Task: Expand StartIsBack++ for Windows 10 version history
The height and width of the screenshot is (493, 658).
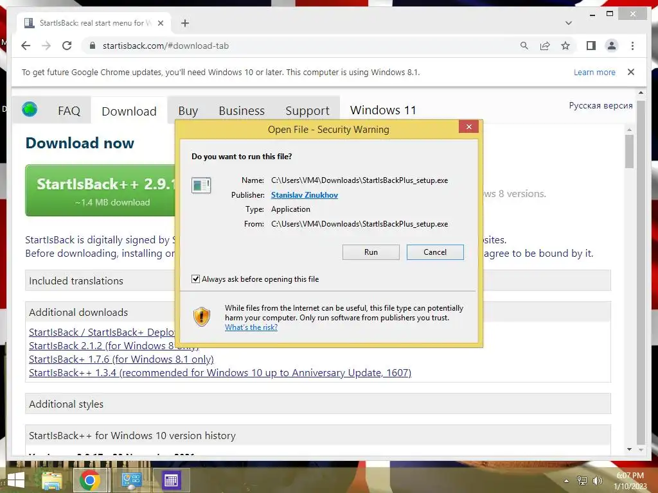Action: 317,435
